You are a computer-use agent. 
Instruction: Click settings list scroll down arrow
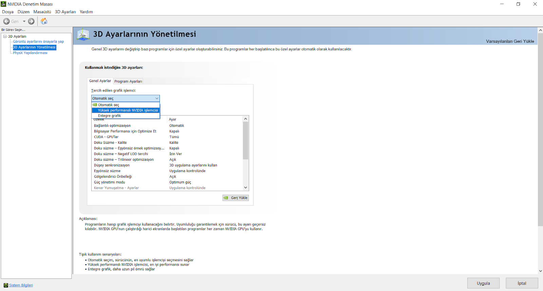(246, 188)
